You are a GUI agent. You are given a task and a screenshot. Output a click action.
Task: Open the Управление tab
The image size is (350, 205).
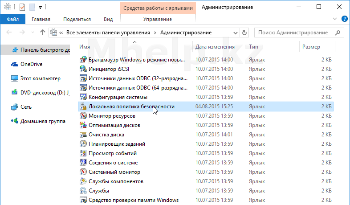tap(158, 19)
